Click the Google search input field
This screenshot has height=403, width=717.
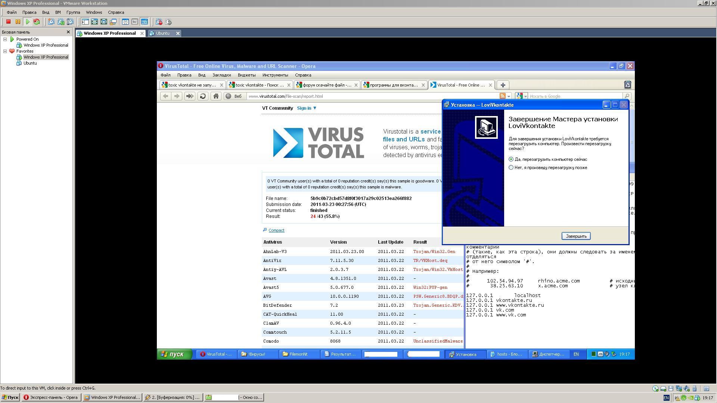point(575,96)
